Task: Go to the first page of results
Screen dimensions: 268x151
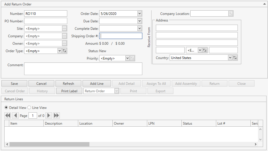Action: click(8, 115)
